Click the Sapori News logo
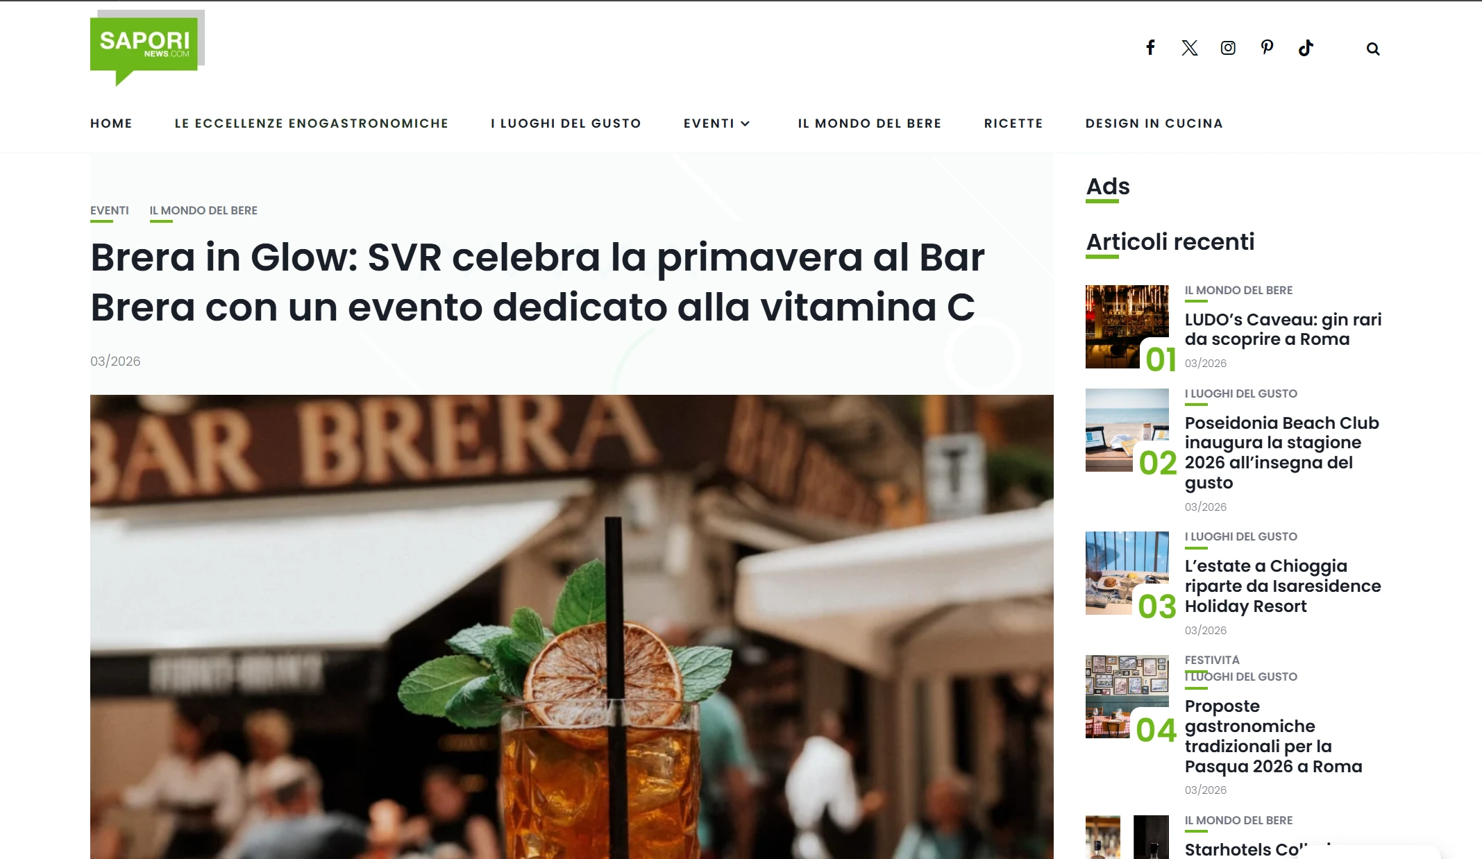Screen dimensions: 1482x859 click(x=147, y=48)
